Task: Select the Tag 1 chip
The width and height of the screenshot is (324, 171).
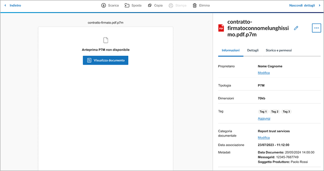Action: (x=263, y=112)
